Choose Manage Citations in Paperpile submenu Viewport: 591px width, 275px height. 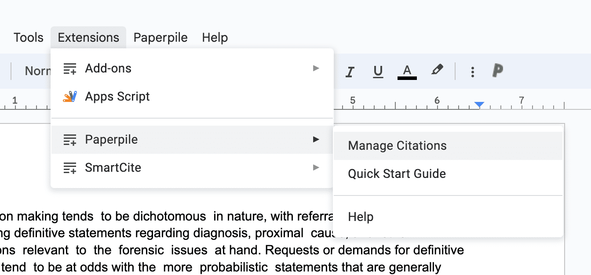(397, 146)
